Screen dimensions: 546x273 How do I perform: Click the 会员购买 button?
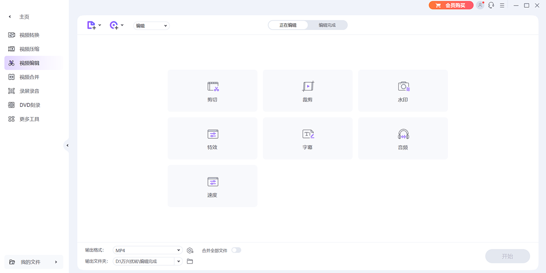(450, 5)
